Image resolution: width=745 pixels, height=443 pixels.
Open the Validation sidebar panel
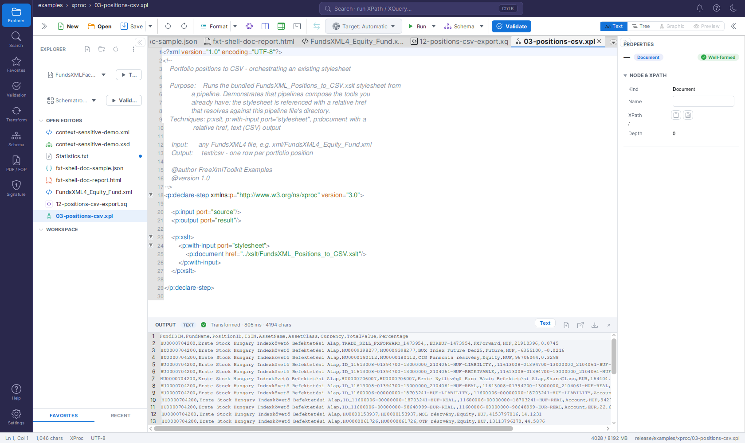[16, 89]
